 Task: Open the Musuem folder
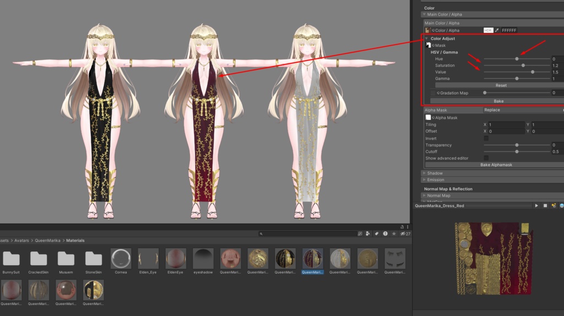[66, 261]
